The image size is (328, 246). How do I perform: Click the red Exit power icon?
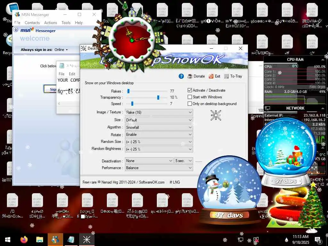click(x=211, y=76)
